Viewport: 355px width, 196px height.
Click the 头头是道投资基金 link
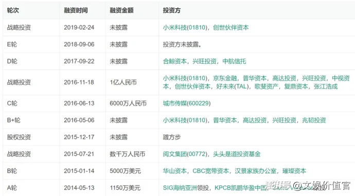(x=237, y=154)
